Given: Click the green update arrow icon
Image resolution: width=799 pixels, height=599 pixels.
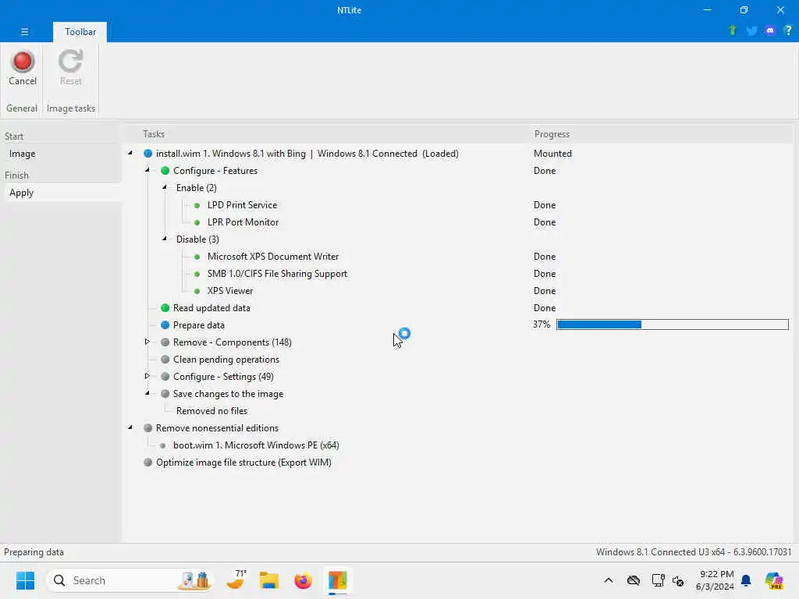Looking at the screenshot, I should (733, 30).
